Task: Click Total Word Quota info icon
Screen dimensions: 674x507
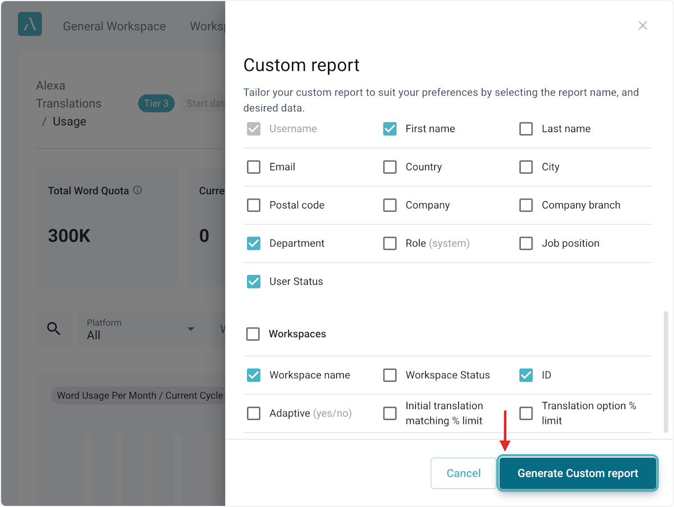Action: (138, 190)
